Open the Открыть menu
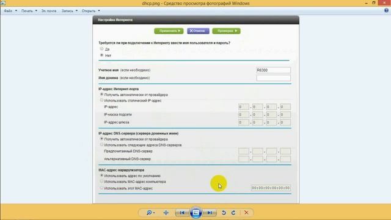Image resolution: width=391 pixels, height=220 pixels. click(91, 11)
